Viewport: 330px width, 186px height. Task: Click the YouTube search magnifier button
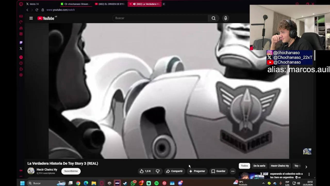(213, 18)
